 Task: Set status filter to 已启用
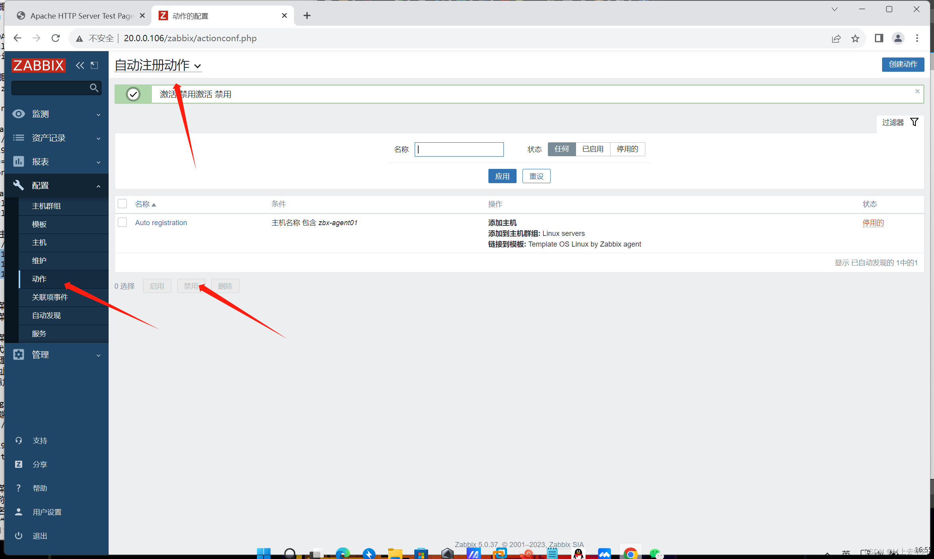593,149
